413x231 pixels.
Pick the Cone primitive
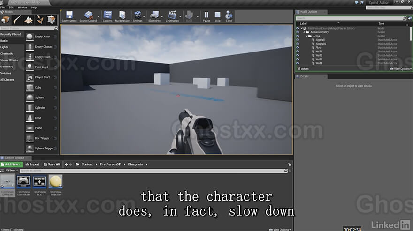point(41,118)
